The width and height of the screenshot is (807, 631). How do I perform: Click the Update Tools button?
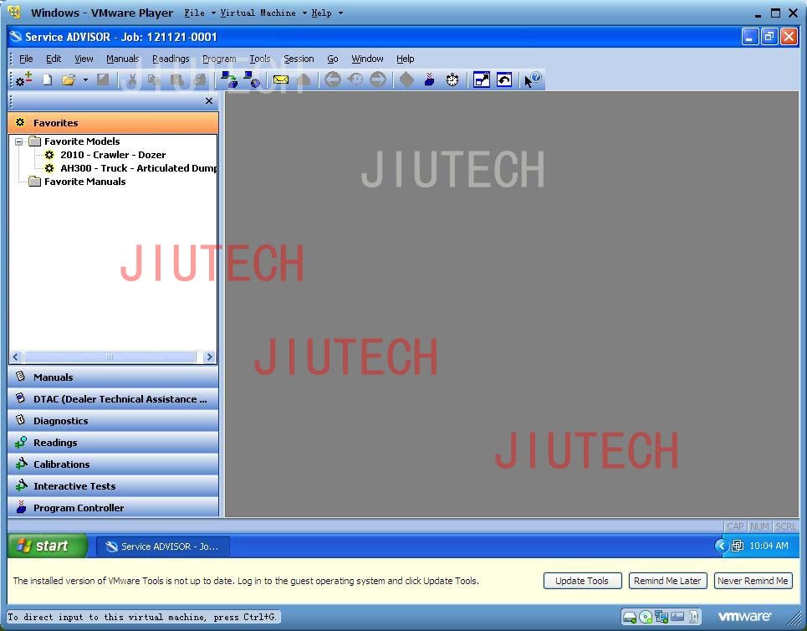[582, 581]
